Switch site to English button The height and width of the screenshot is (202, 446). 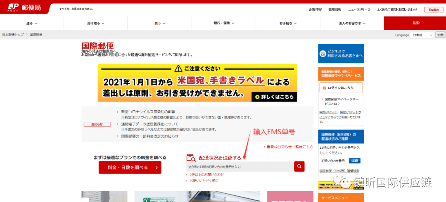434,10
